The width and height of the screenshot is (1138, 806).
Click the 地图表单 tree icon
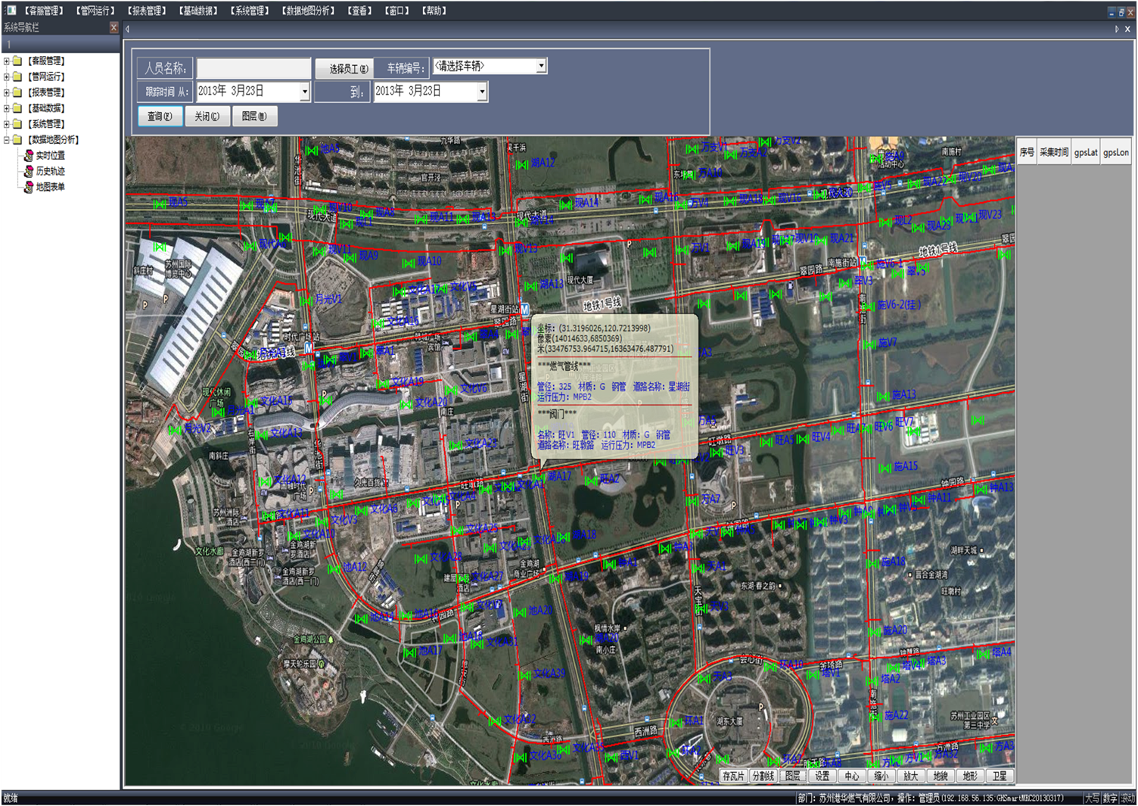coord(29,187)
